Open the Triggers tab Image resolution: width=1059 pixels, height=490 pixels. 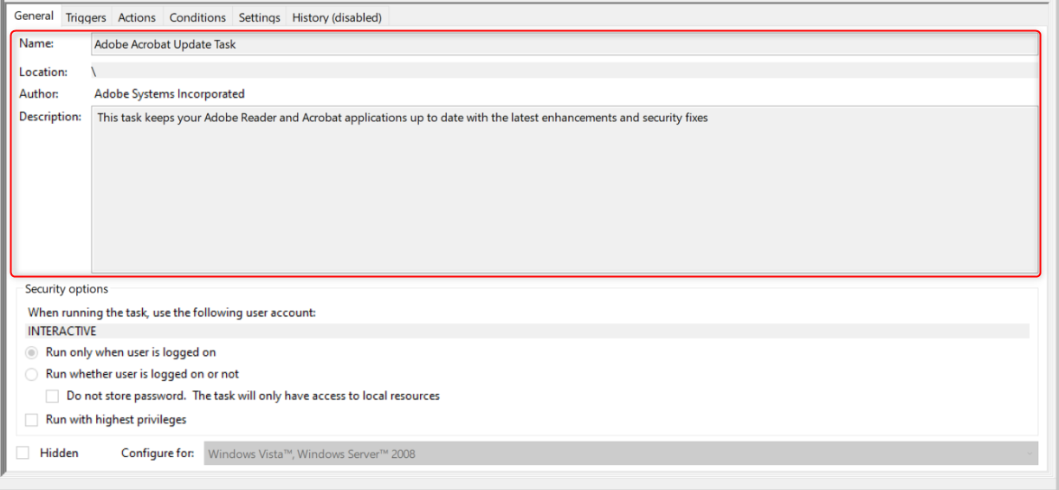pos(85,17)
